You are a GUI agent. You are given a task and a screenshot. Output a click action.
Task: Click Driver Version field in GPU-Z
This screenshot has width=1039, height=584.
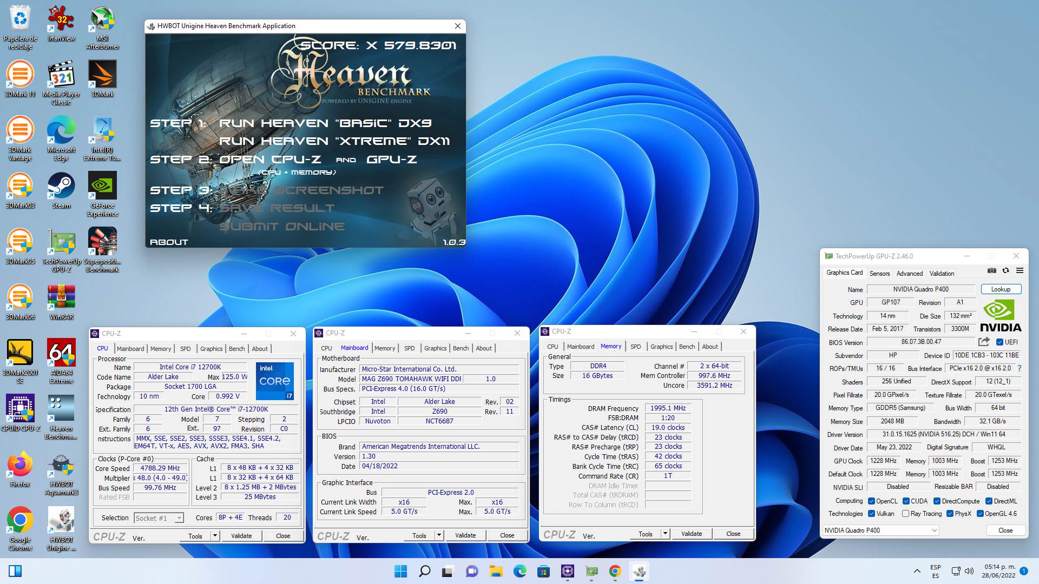pos(944,434)
